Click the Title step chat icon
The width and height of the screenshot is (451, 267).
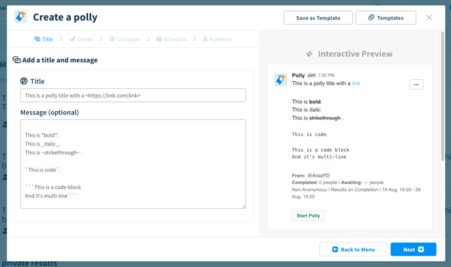pos(37,39)
